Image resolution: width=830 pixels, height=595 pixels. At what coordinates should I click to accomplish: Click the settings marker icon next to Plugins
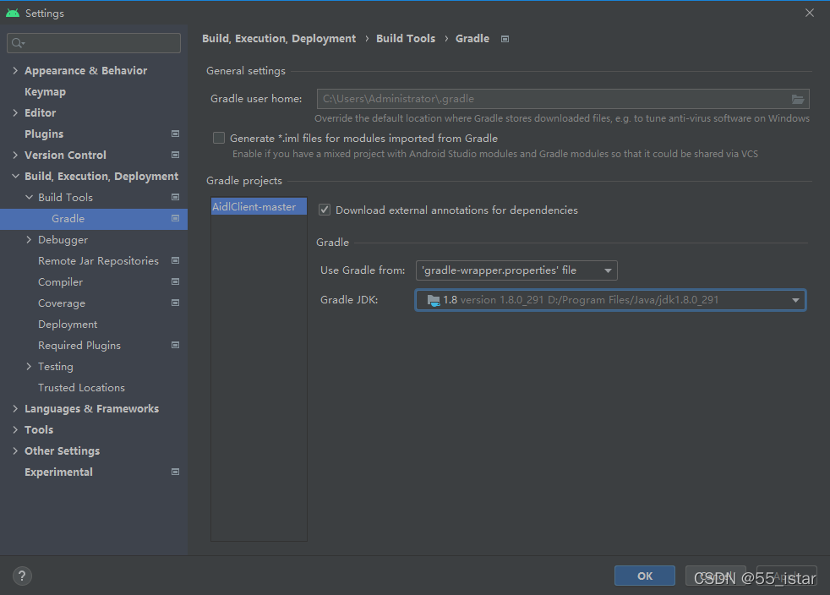pyautogui.click(x=175, y=134)
